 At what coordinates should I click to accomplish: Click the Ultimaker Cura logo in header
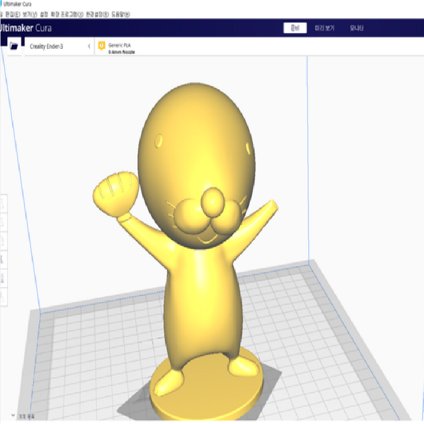point(25,28)
